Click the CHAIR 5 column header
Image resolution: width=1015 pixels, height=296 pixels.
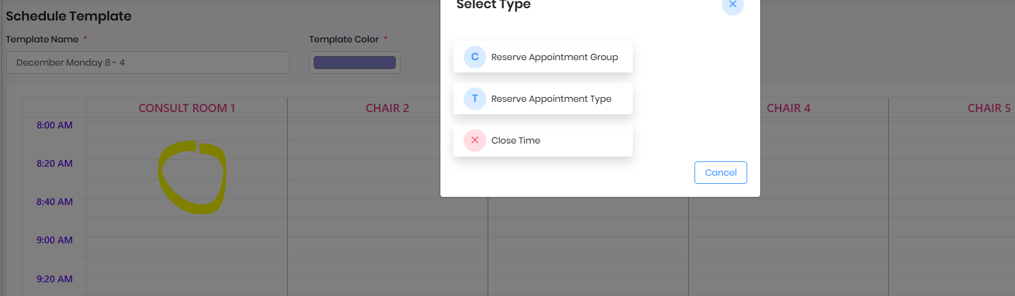(x=988, y=109)
